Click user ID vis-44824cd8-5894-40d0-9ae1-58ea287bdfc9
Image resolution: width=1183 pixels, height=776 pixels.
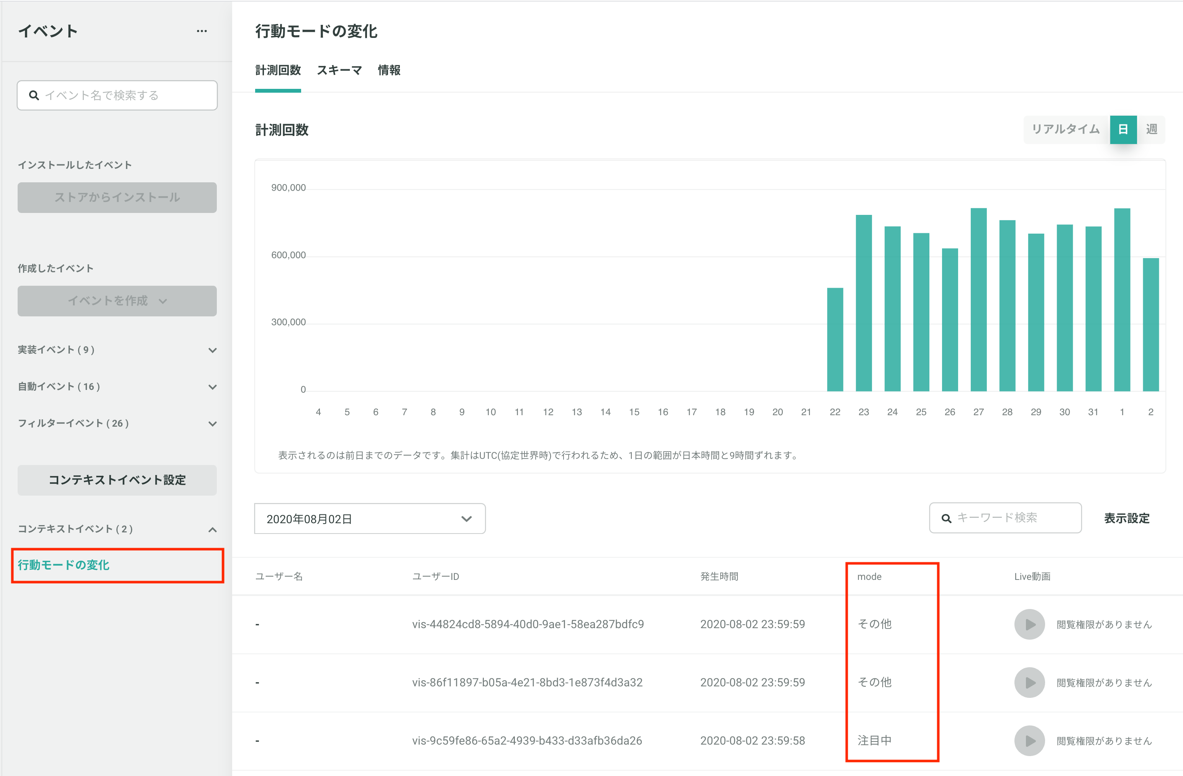[528, 624]
